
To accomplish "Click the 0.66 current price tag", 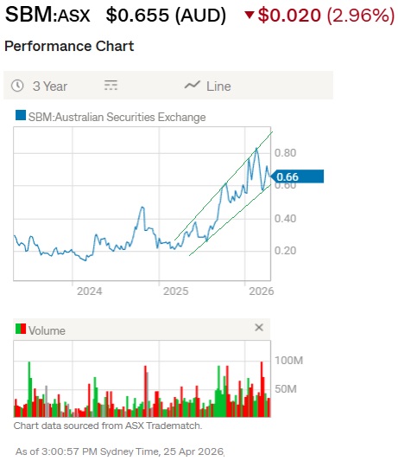I will click(x=296, y=176).
